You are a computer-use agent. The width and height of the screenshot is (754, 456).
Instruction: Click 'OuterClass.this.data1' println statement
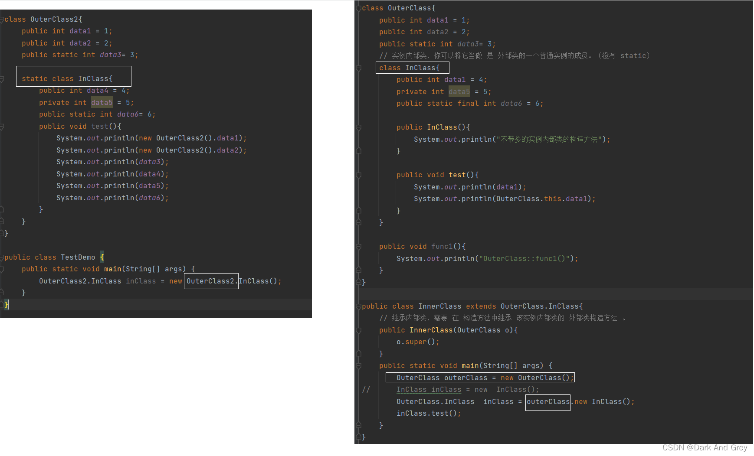tap(505, 199)
